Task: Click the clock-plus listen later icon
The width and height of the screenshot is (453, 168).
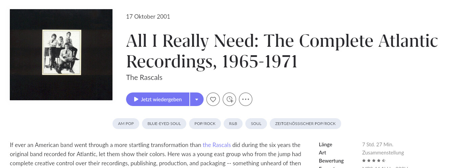Action: pyautogui.click(x=229, y=99)
